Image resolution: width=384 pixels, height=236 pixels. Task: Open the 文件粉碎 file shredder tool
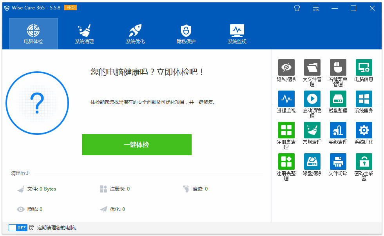tap(338, 162)
